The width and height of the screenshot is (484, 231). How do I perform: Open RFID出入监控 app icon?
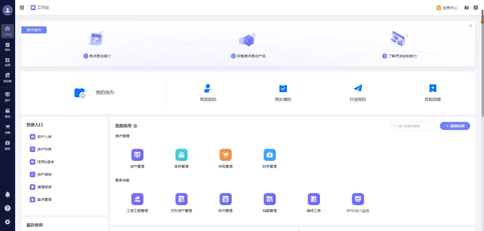click(x=358, y=199)
